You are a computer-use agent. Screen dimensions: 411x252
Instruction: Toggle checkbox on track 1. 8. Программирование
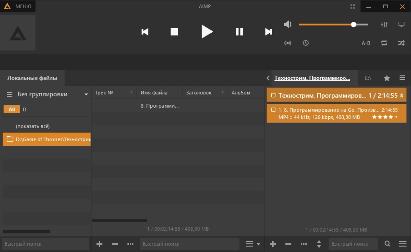click(273, 110)
